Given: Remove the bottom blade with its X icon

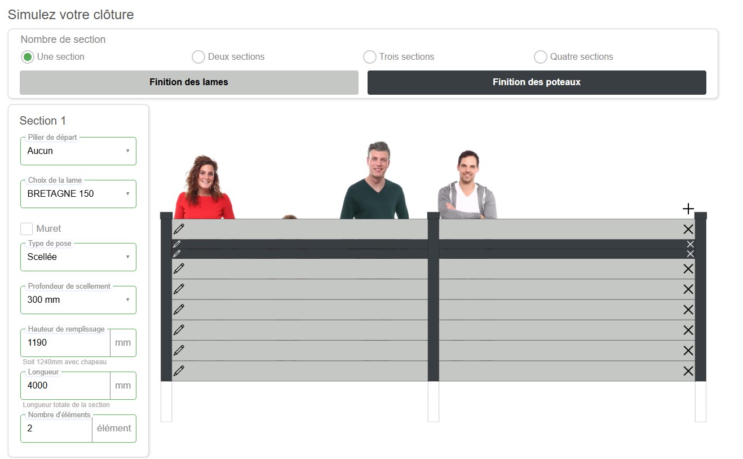Looking at the screenshot, I should point(688,370).
